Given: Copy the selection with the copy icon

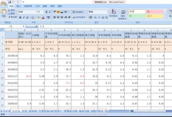Looking at the screenshot, I should (9, 14).
